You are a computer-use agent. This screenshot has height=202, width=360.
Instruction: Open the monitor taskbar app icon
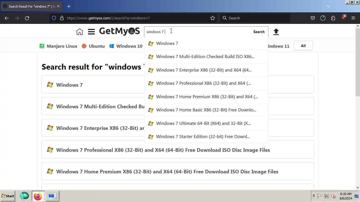(52, 196)
